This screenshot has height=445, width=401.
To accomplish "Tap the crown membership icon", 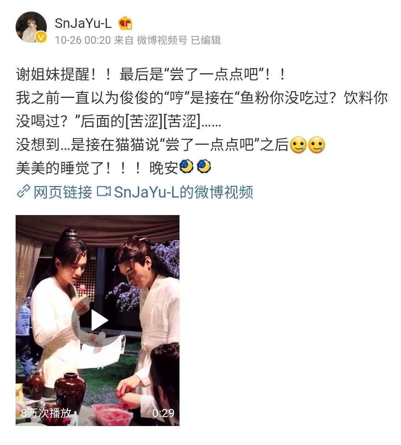I will tap(125, 23).
